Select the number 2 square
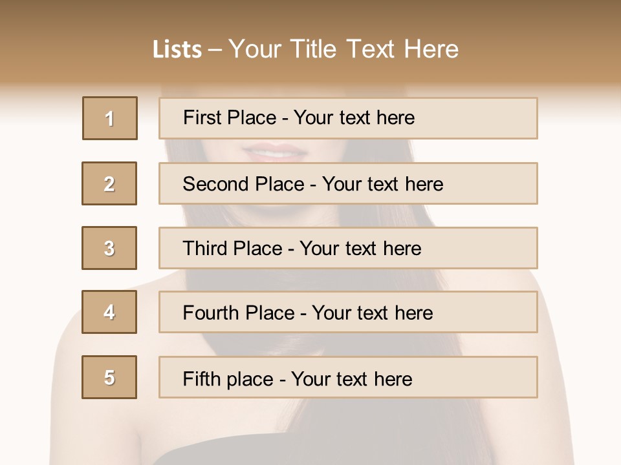The width and height of the screenshot is (621, 465). click(109, 183)
